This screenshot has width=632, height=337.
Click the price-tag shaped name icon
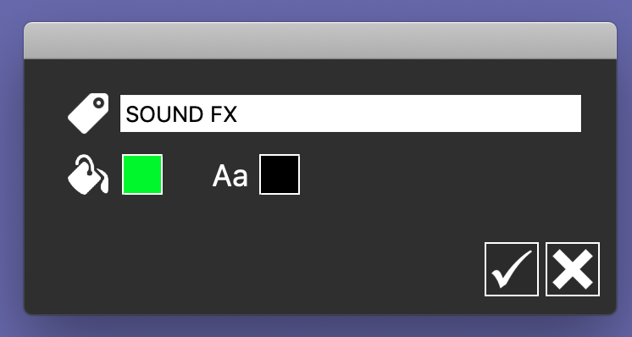(x=88, y=113)
